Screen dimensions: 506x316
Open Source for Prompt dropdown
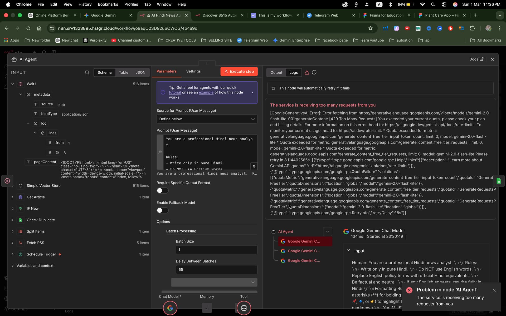[x=207, y=119]
